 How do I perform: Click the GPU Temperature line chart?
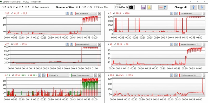pos(54,25)
